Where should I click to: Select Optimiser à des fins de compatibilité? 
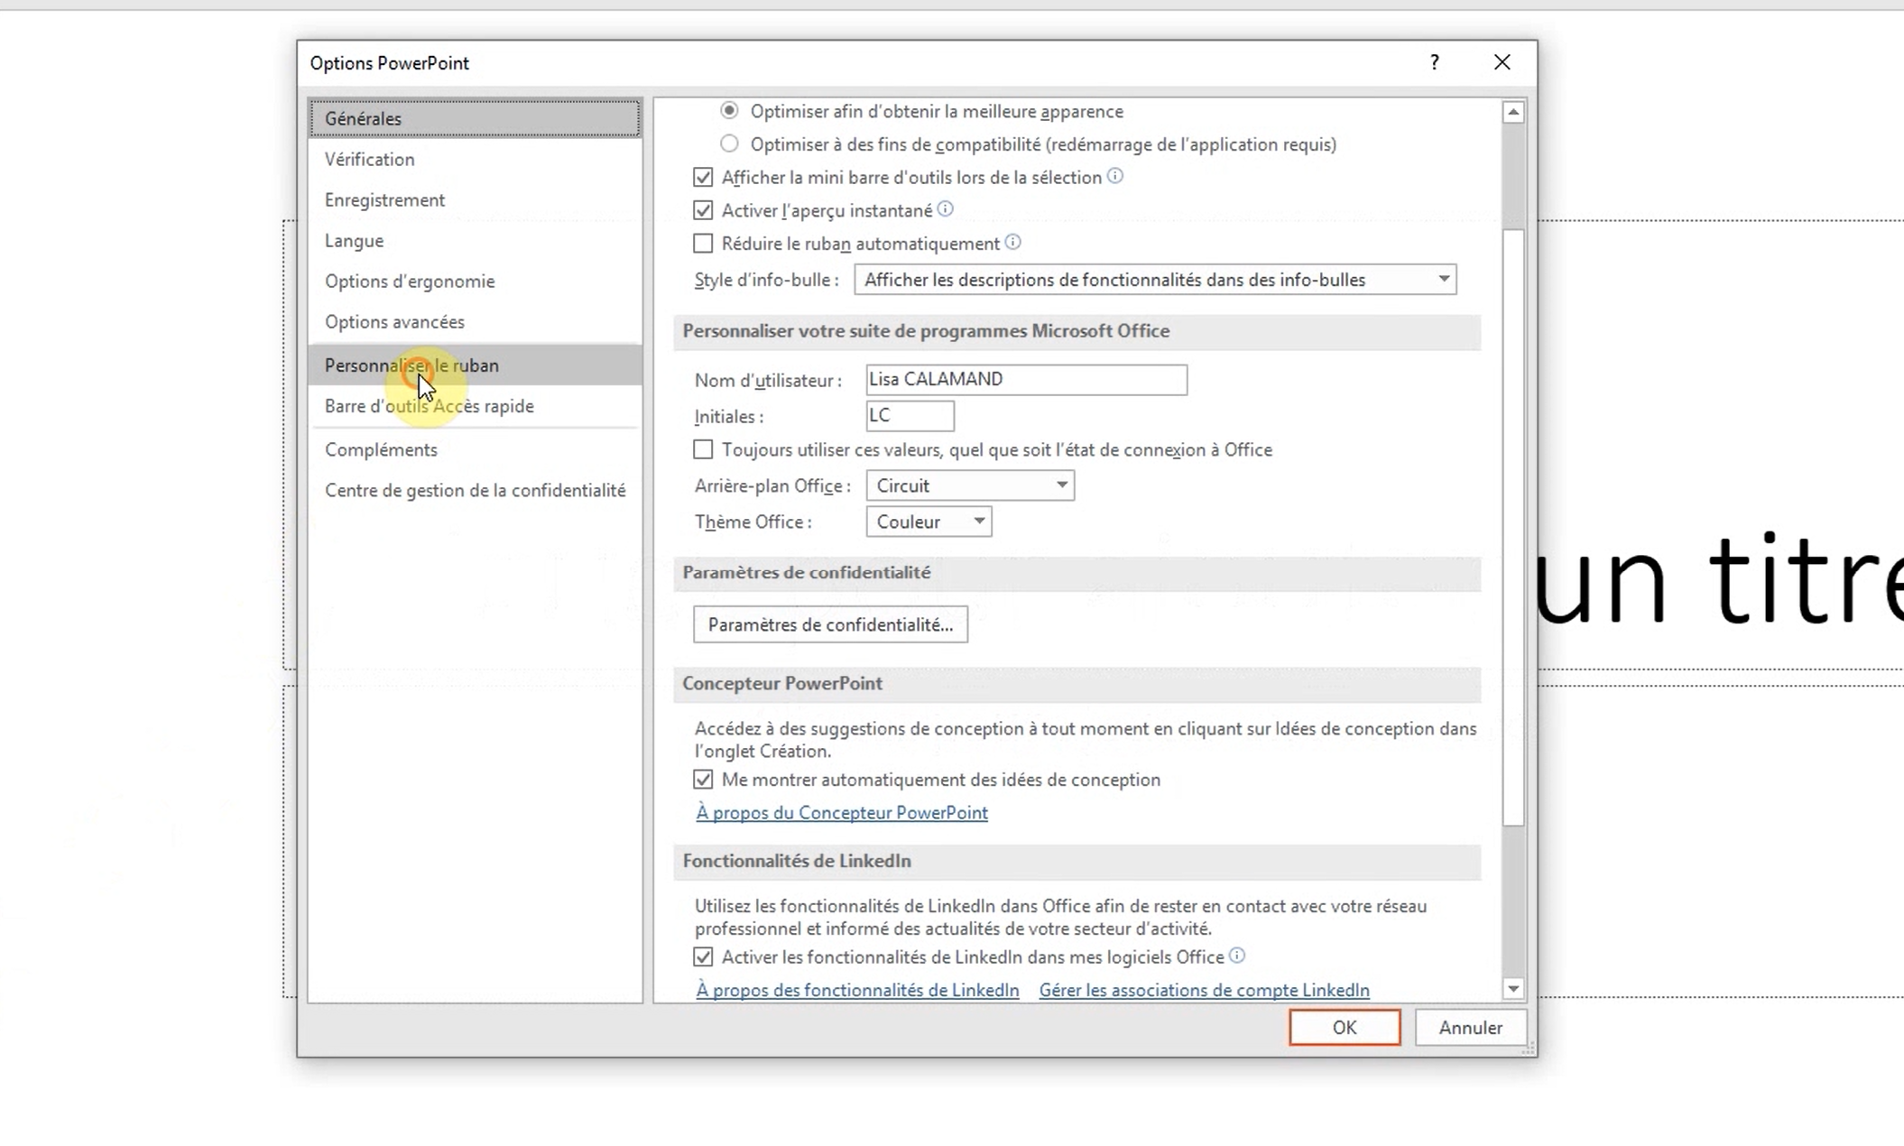(729, 143)
